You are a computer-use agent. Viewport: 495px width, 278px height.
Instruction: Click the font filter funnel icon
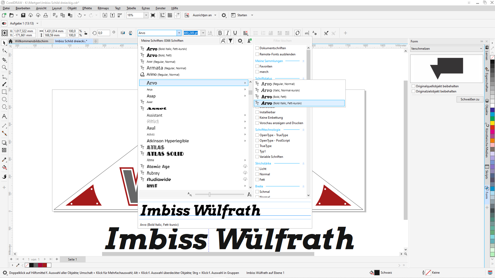[230, 41]
